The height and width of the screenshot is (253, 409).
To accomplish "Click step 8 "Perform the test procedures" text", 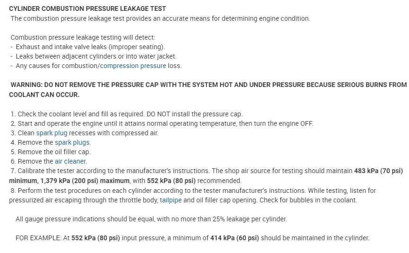I will (192, 191).
